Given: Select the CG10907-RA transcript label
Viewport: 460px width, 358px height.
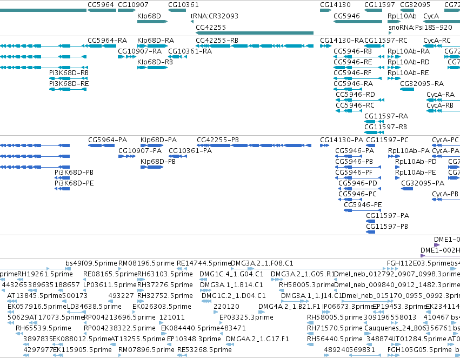Looking at the screenshot, I should [x=139, y=51].
